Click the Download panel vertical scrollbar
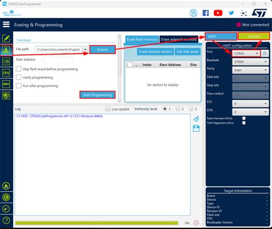 119,68
